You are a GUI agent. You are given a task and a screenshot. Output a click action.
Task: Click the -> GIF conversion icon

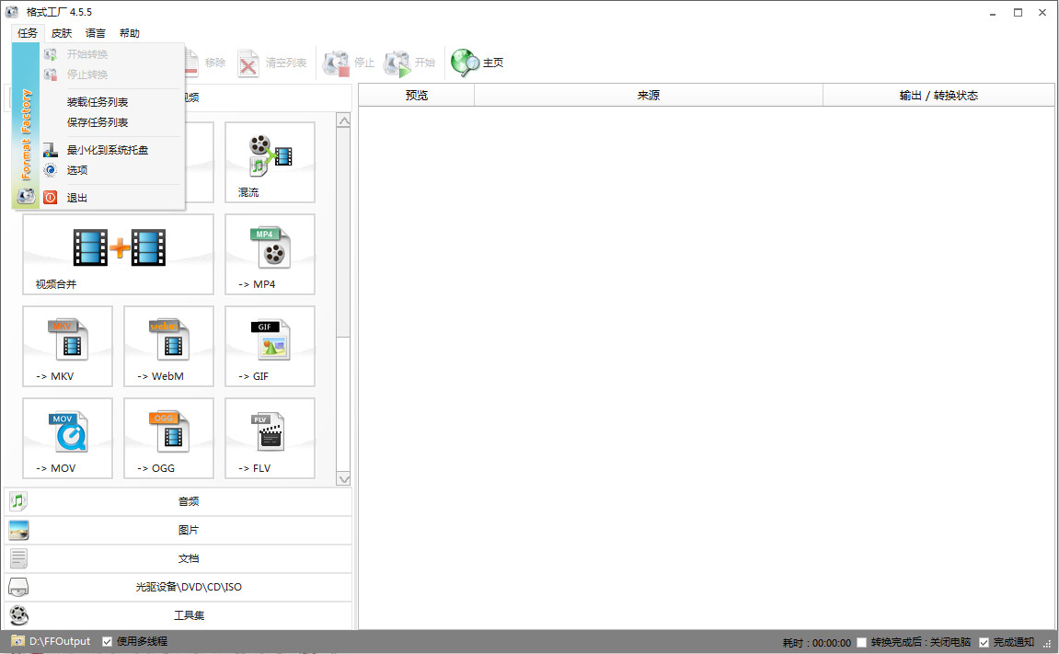pyautogui.click(x=270, y=346)
